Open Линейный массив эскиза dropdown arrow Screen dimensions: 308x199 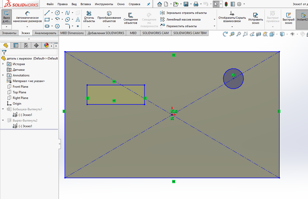[214, 19]
